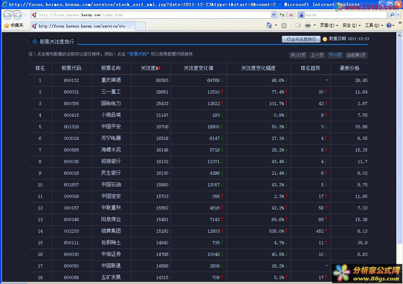
Task: Sort by the 股票代码 column header
Action: point(72,68)
